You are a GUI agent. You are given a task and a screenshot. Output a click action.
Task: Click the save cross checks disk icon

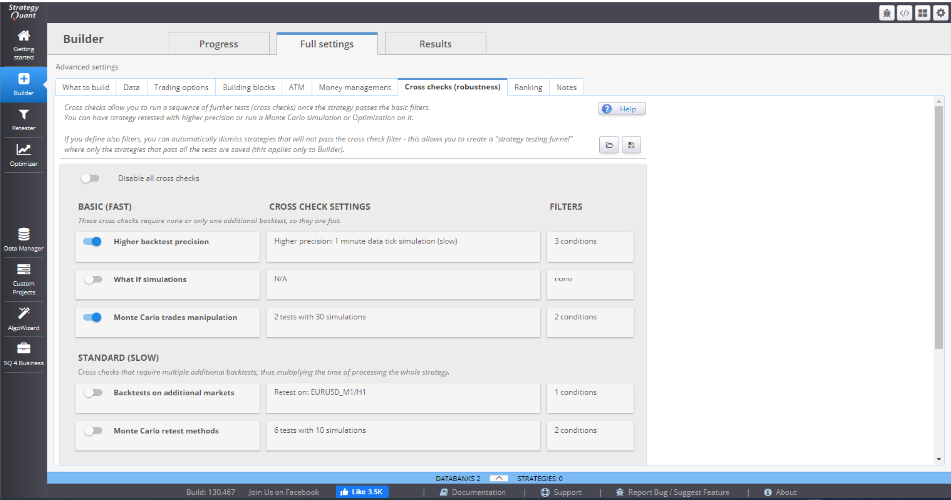pyautogui.click(x=631, y=145)
